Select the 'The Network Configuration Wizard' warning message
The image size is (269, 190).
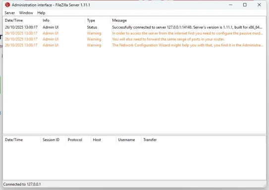[188, 45]
